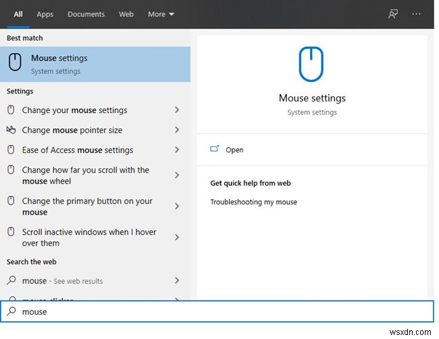Switch to the Documents tab

[86, 14]
